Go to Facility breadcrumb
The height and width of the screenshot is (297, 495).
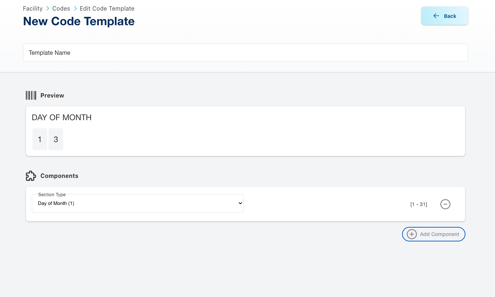point(33,8)
